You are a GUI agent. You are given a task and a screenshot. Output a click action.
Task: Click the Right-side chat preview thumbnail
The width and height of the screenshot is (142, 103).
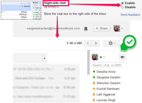coord(21,10)
